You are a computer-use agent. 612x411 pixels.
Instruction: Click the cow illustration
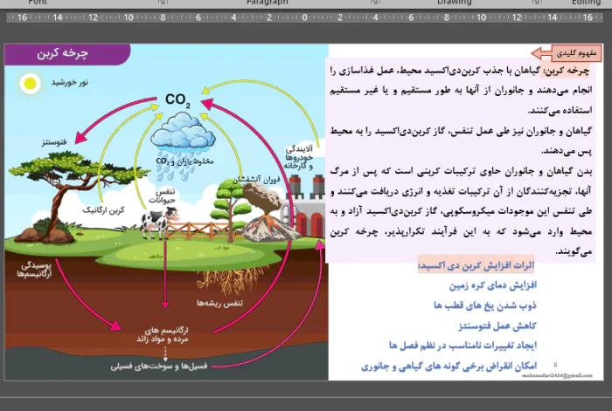[x=159, y=223]
